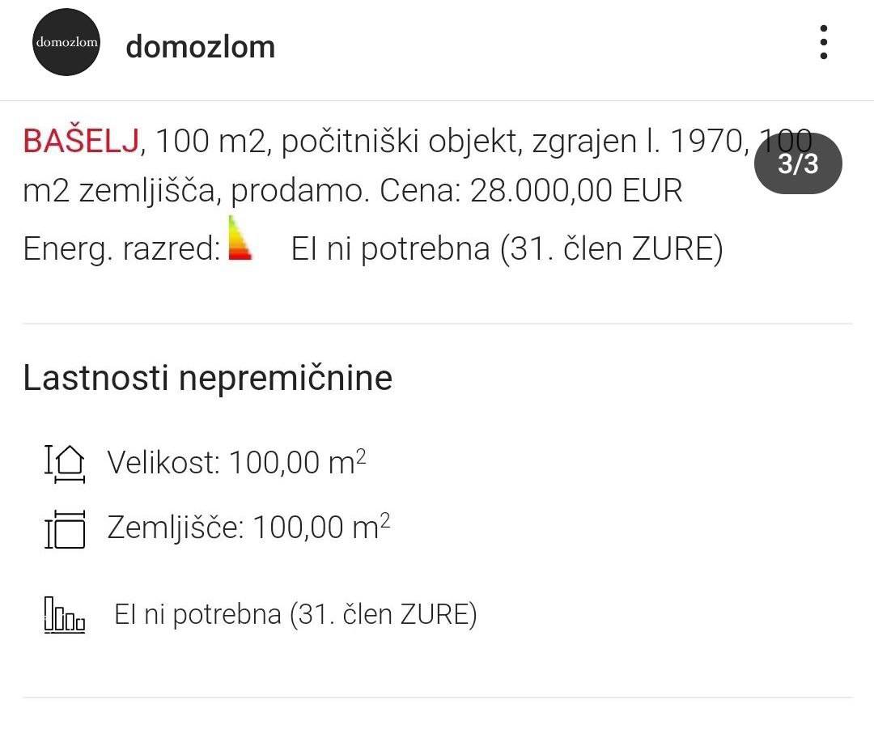Open the three-dot more options menu

pyautogui.click(x=823, y=43)
